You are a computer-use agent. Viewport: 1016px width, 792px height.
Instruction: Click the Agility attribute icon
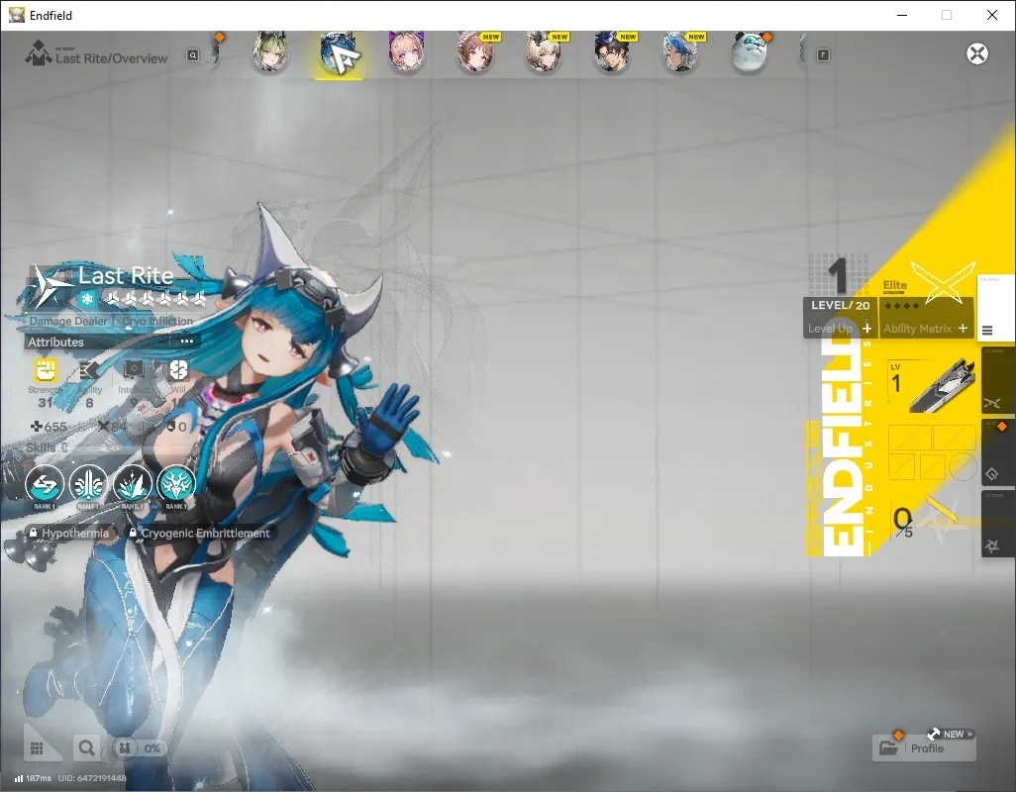pyautogui.click(x=89, y=370)
